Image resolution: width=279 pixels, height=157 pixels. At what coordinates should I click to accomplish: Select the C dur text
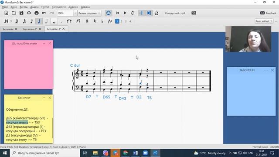(x=75, y=65)
